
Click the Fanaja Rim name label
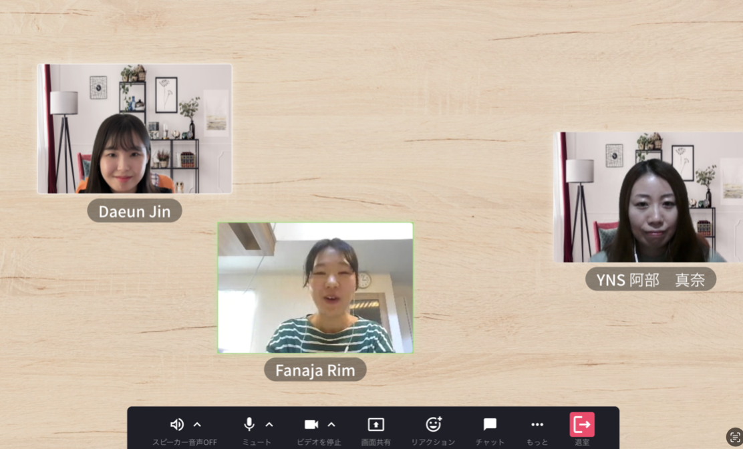pyautogui.click(x=315, y=370)
